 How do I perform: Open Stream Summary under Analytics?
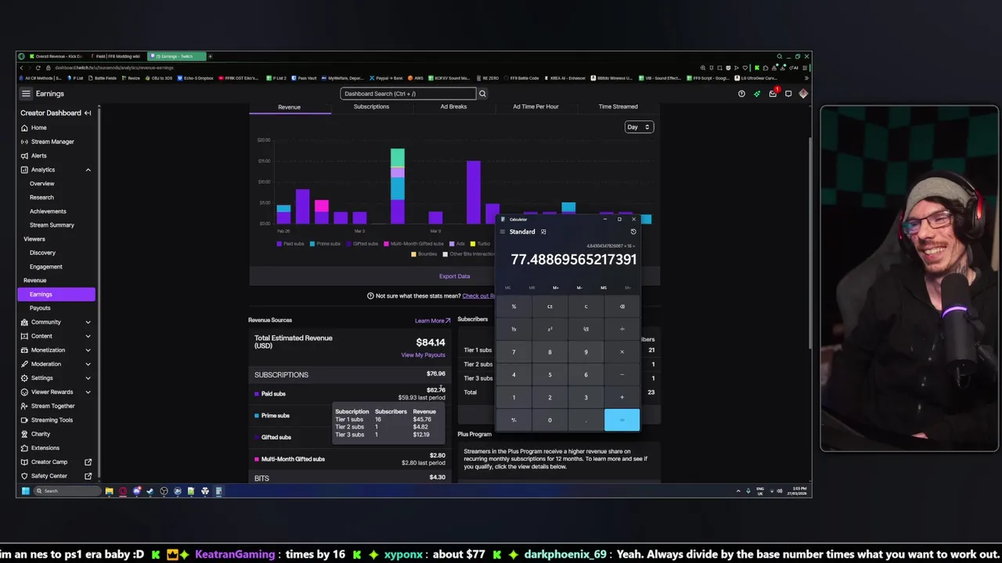click(x=52, y=225)
